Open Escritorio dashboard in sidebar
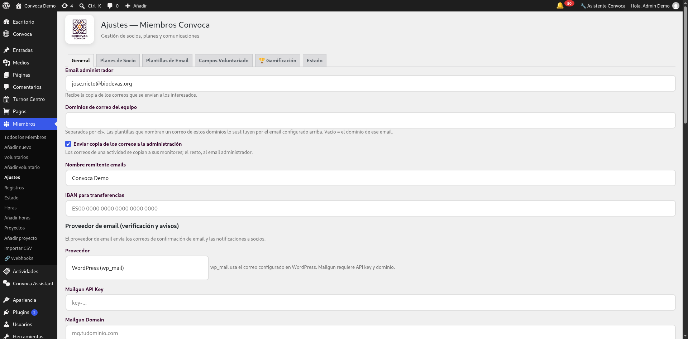 29,22
